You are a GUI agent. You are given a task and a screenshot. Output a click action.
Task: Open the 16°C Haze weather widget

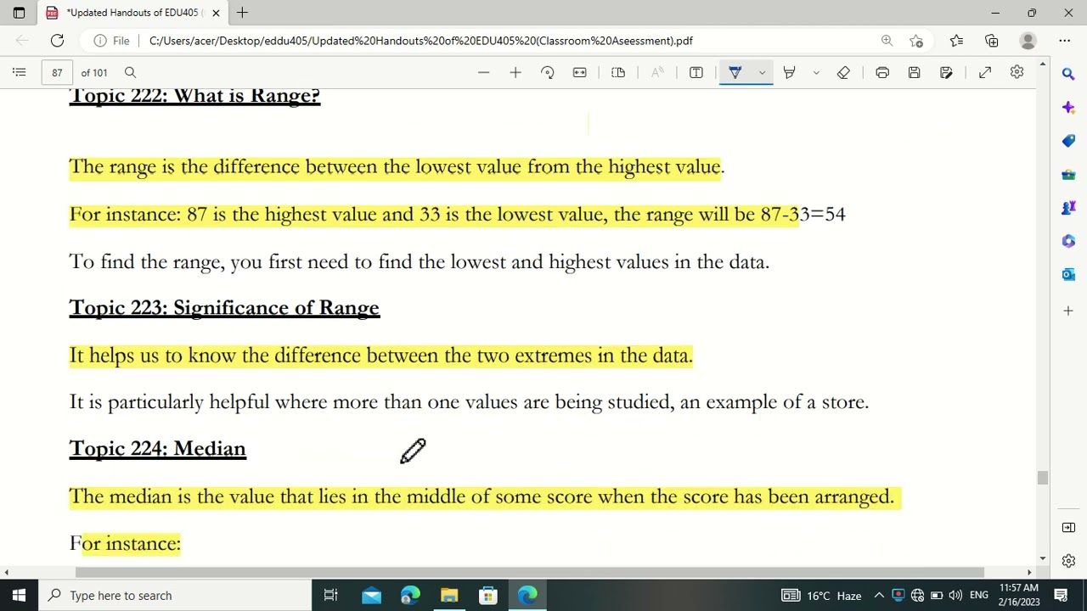821,595
